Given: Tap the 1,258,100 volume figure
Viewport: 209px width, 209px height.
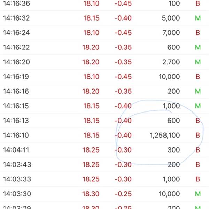Looking at the screenshot, I should tap(165, 135).
